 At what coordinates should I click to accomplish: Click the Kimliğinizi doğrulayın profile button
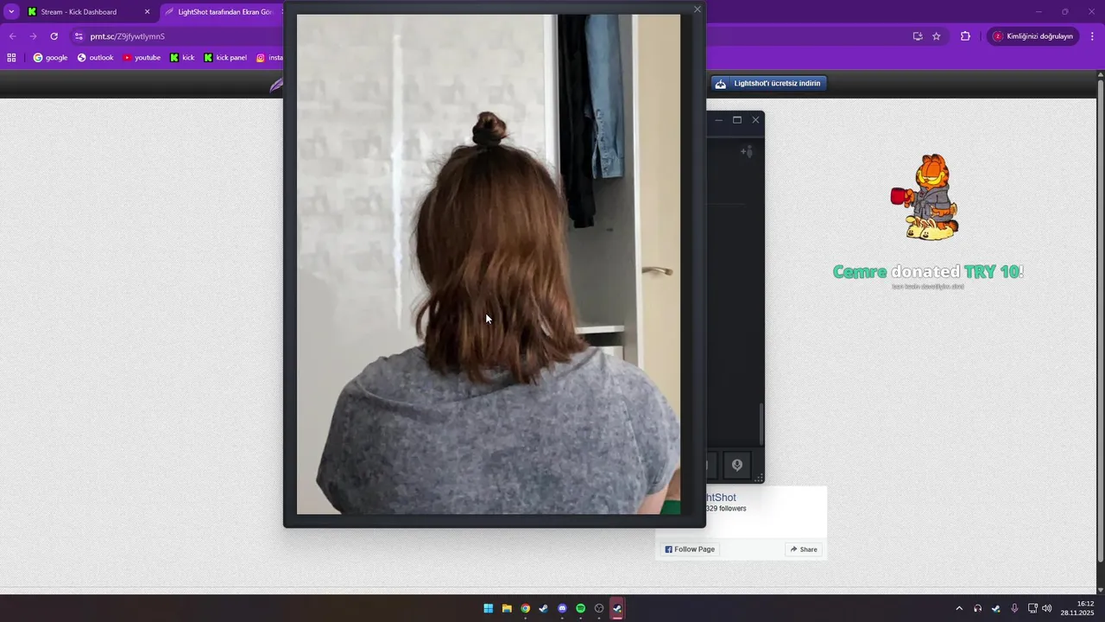(1032, 36)
